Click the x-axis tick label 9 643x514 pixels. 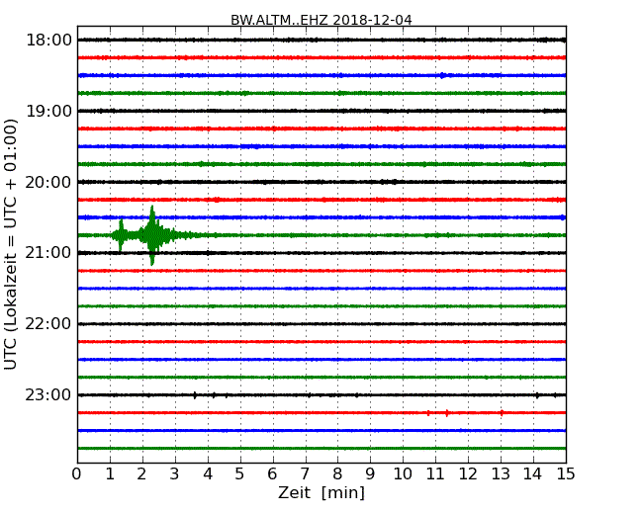(370, 474)
